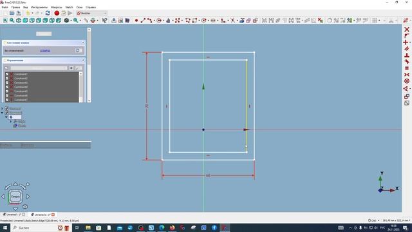Toggle the checkbox for Constraint5
Image resolution: width=412 pixels, height=232 pixels.
pyautogui.click(x=7, y=92)
